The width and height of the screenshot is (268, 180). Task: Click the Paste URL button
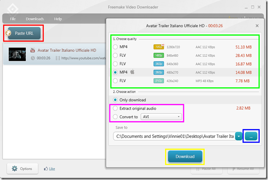pyautogui.click(x=24, y=33)
